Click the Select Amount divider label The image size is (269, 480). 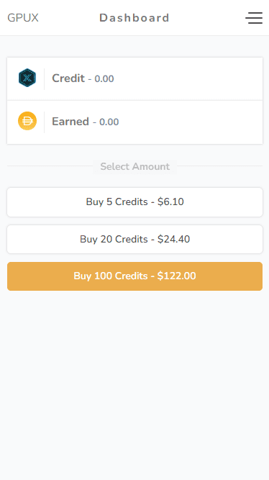click(x=135, y=166)
